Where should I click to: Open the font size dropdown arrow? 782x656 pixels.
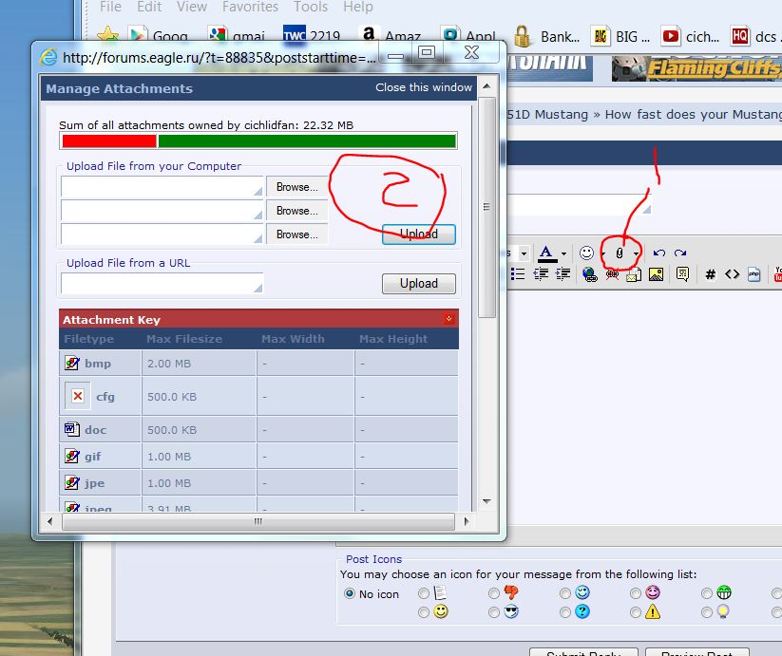[x=524, y=253]
